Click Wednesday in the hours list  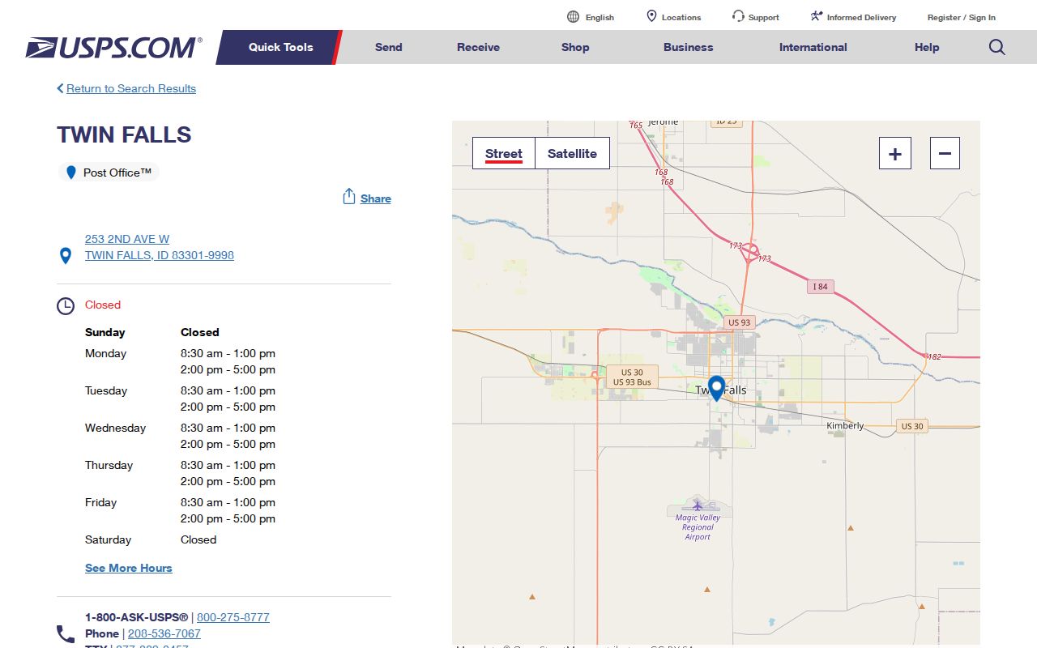(x=116, y=428)
